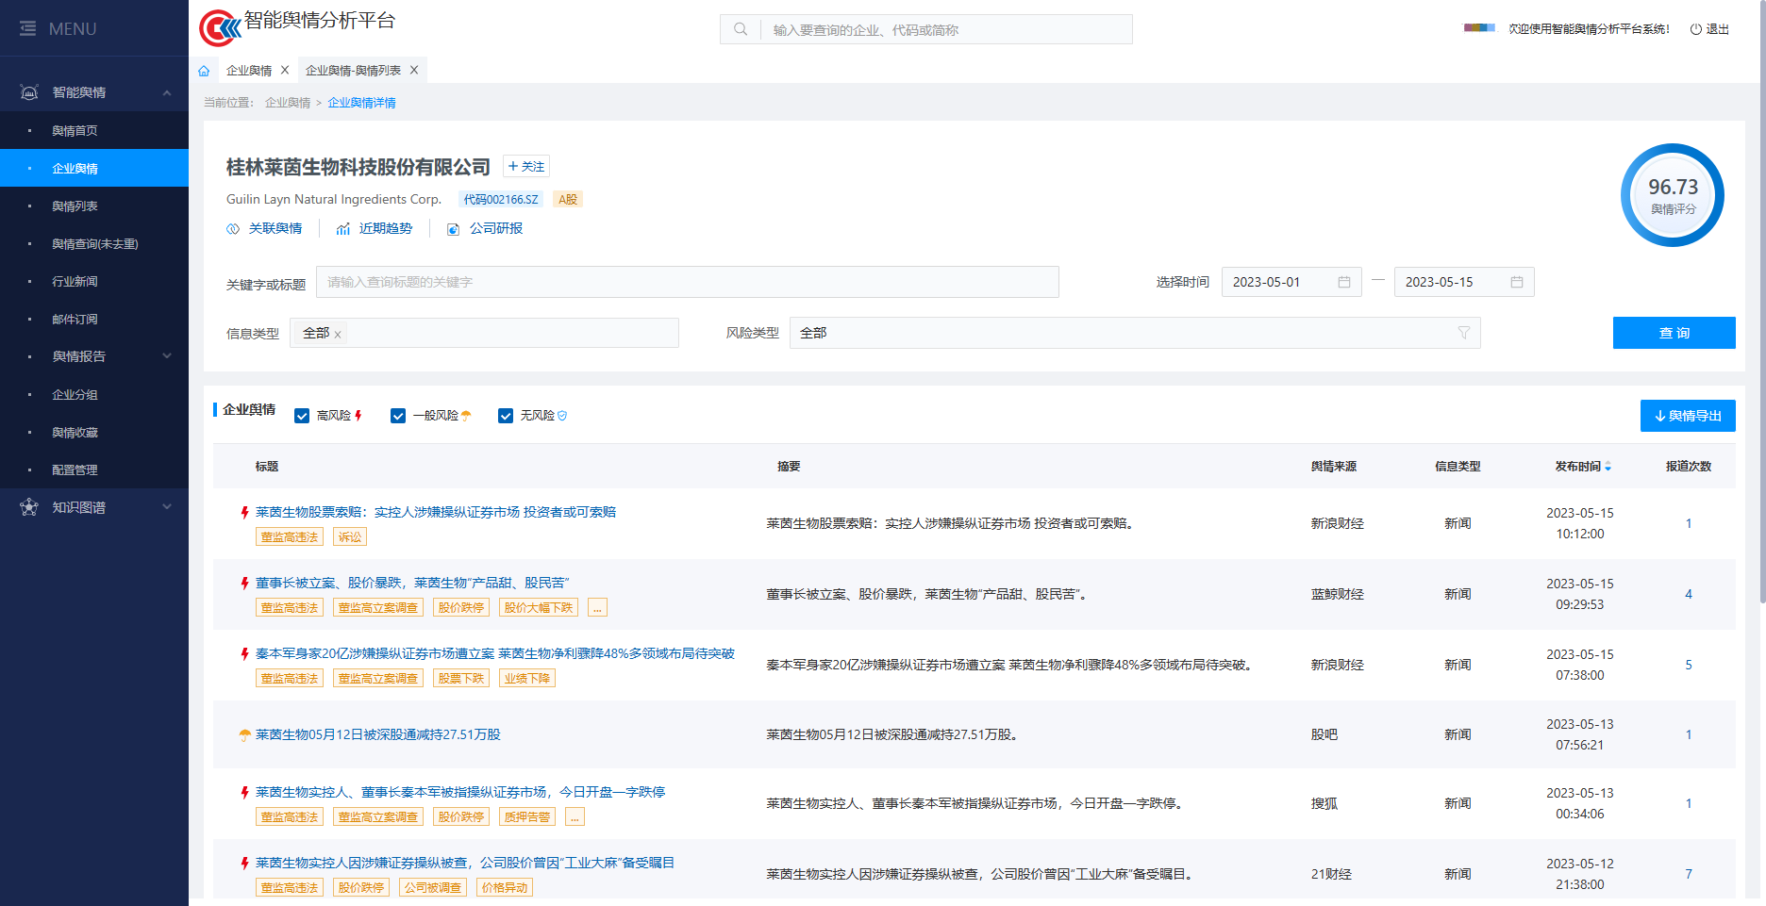Click the search magnifier icon

pos(741,29)
